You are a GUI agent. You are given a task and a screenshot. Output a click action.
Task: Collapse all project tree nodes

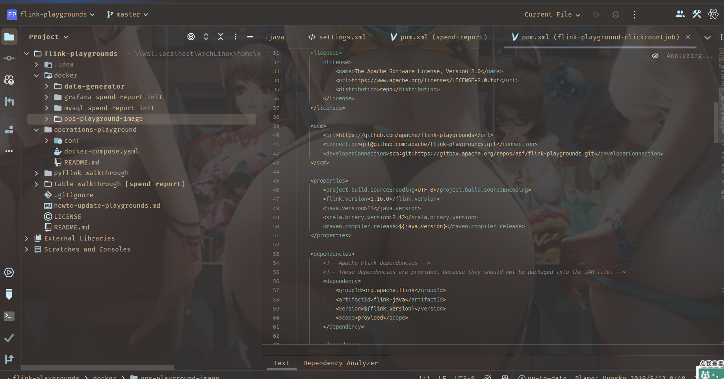[221, 37]
